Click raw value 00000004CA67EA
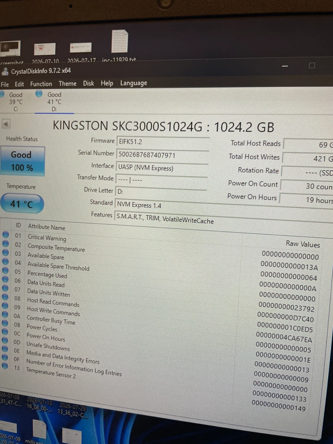This screenshot has height=444, width=333. (x=284, y=337)
